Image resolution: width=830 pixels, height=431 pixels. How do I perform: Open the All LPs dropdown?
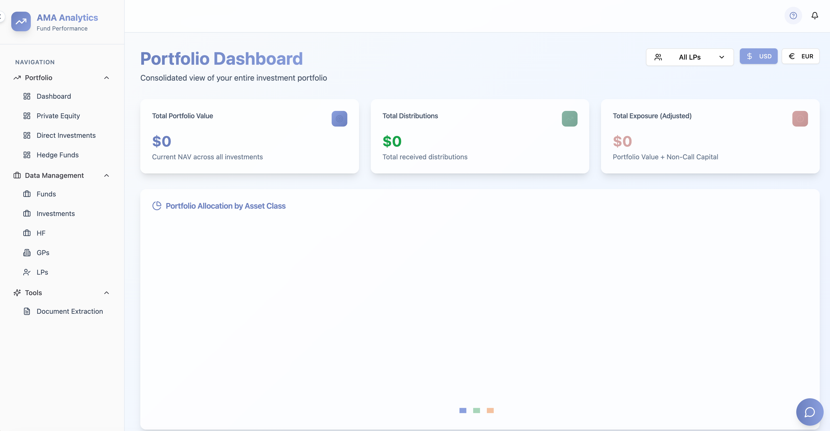coord(690,57)
